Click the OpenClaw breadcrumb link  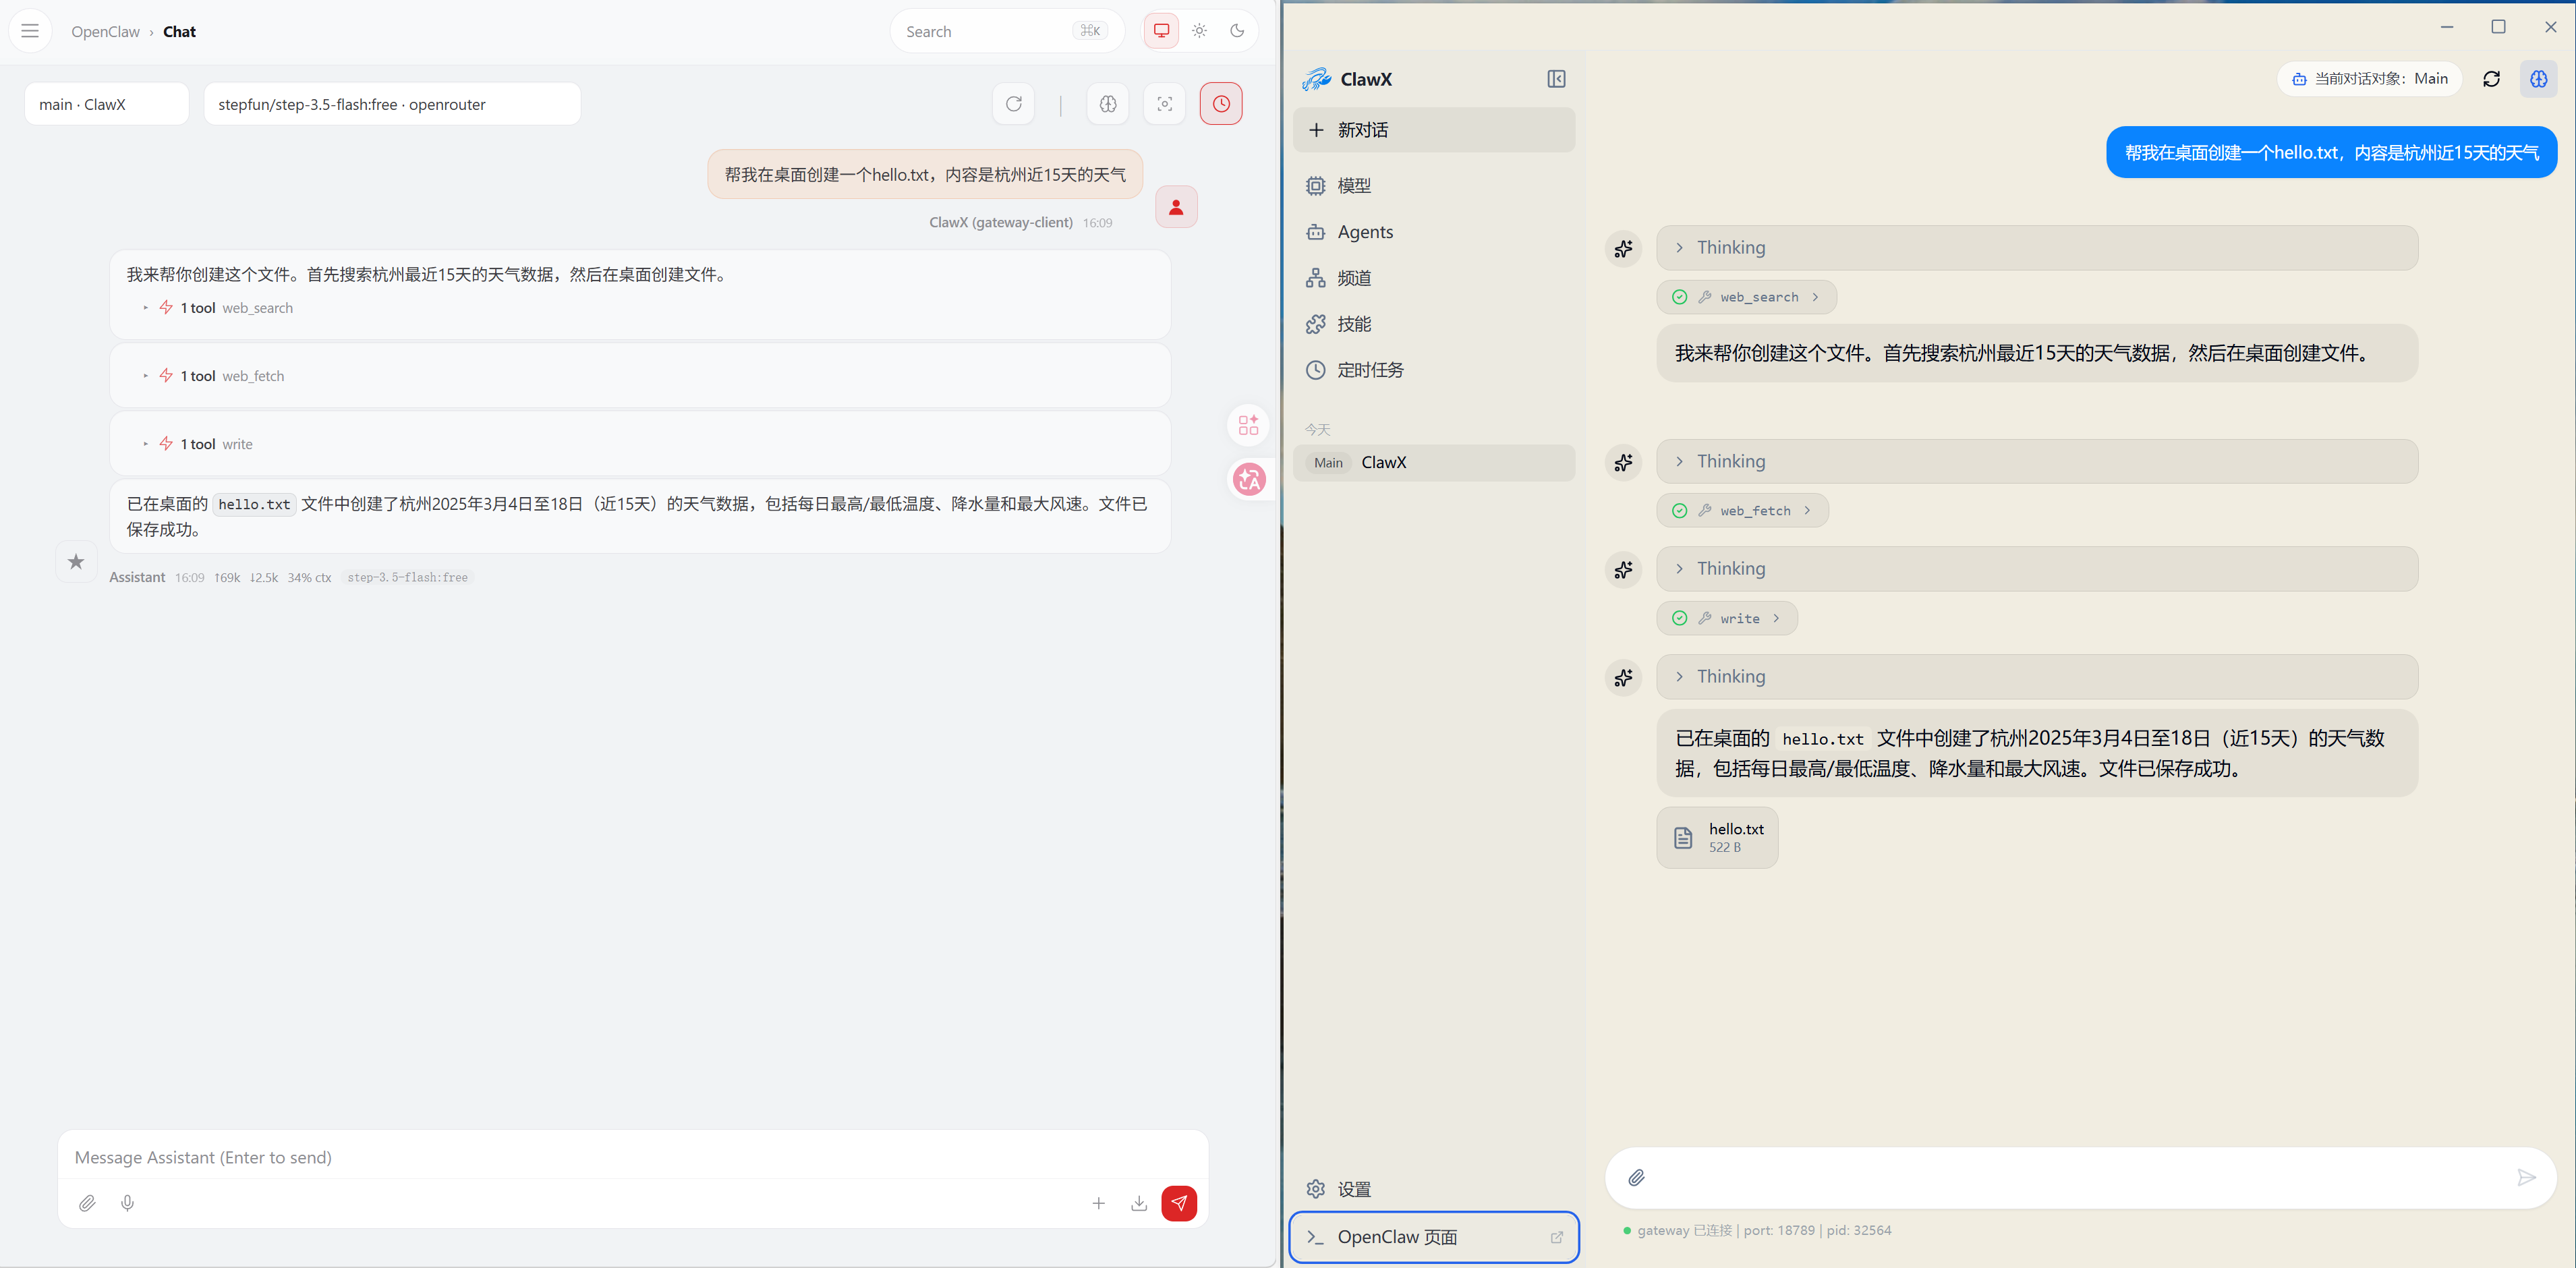point(105,32)
